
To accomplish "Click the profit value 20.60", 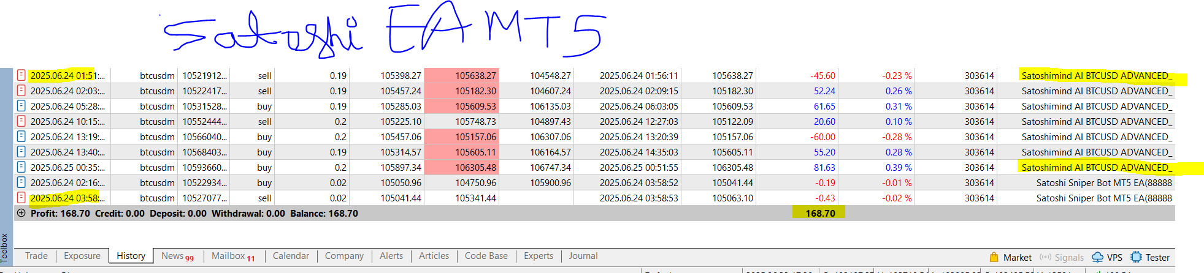I will [824, 122].
